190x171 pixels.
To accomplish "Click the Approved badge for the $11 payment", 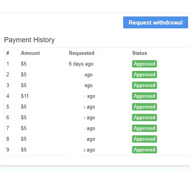I will (144, 96).
